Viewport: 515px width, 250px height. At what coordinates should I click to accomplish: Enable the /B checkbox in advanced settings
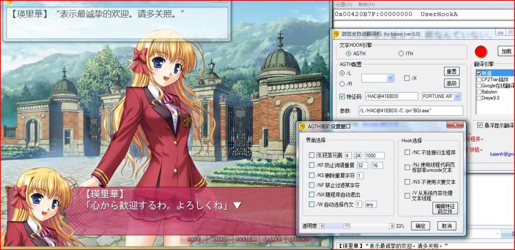point(311,155)
